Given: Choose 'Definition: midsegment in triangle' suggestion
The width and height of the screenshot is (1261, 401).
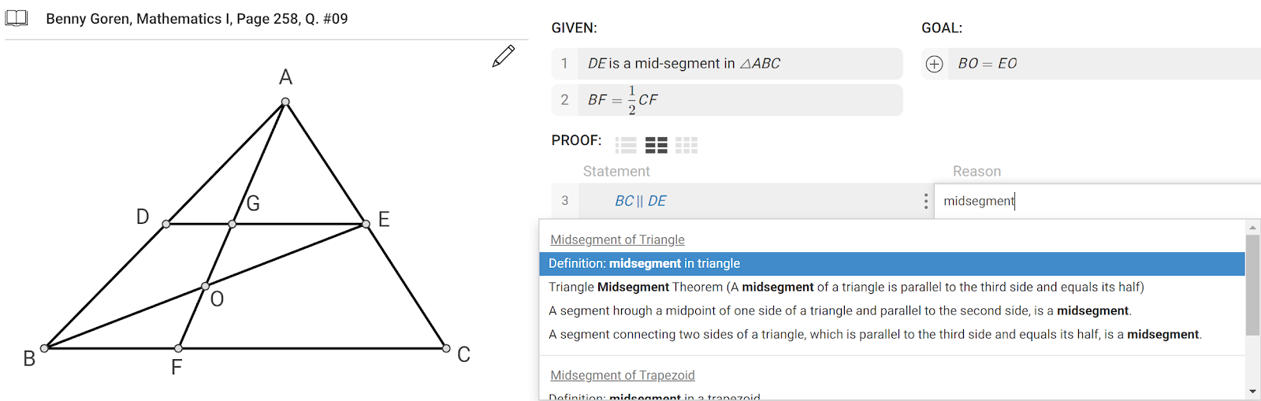Looking at the screenshot, I should pos(644,263).
